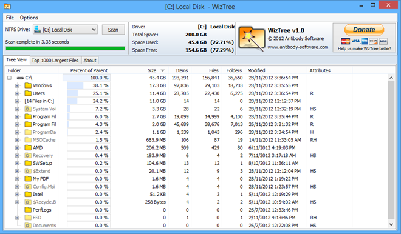The width and height of the screenshot is (401, 234).
Task: Click the Donate button
Action: [364, 30]
